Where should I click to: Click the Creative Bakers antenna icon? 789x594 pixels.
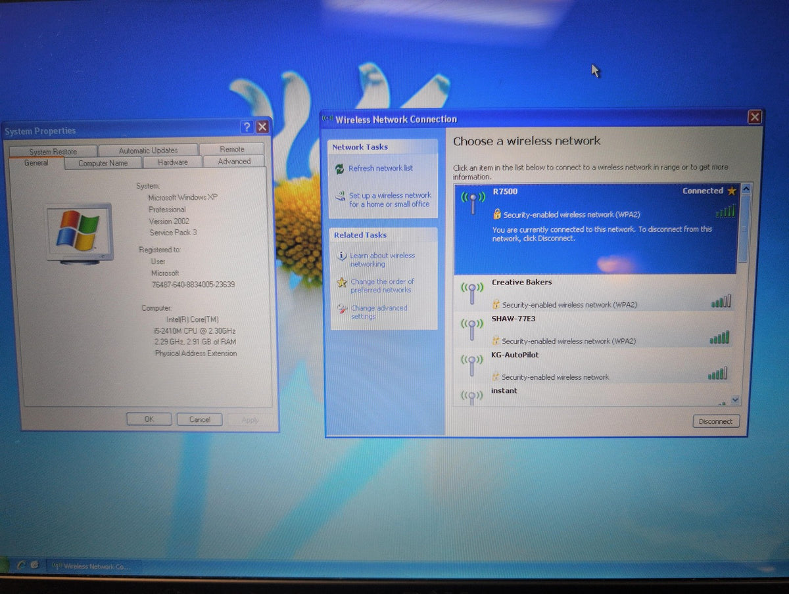(x=472, y=292)
